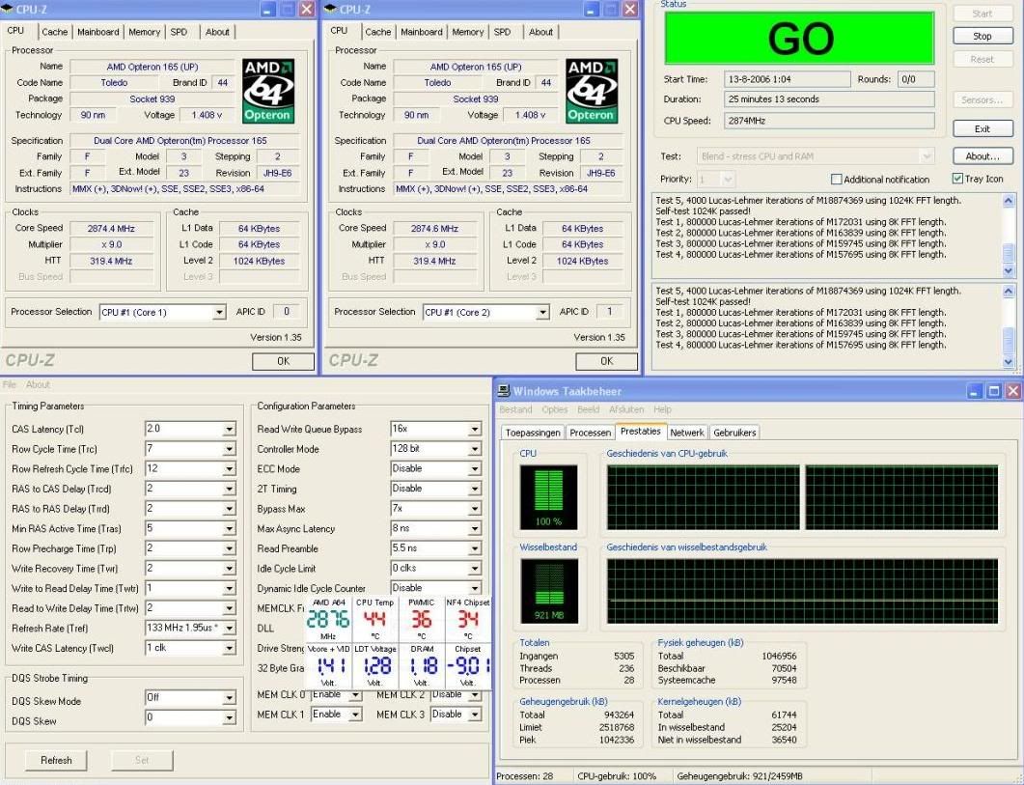
Task: Click AMD64 Opteron logo in right CPU-Z window
Action: 591,91
